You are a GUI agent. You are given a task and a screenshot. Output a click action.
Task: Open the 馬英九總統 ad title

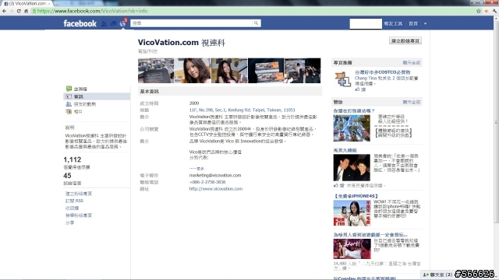[345, 150]
